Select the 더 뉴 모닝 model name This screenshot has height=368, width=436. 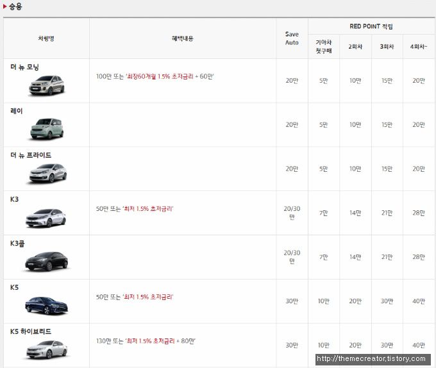click(24, 67)
